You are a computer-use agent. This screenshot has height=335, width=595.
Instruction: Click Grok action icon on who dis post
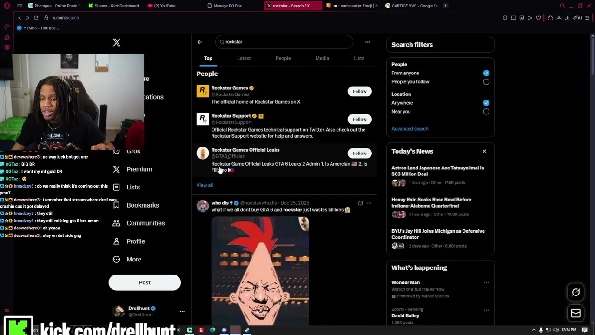click(x=360, y=203)
